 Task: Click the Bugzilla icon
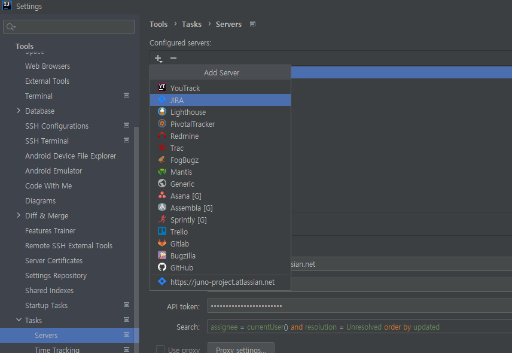point(162,255)
